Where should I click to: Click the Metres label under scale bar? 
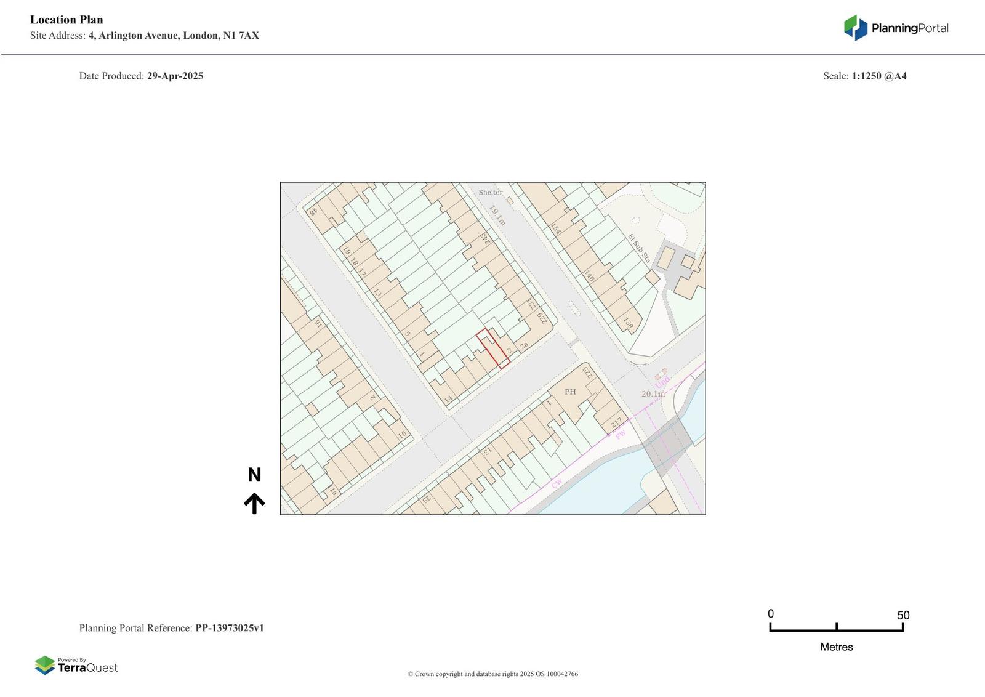836,647
